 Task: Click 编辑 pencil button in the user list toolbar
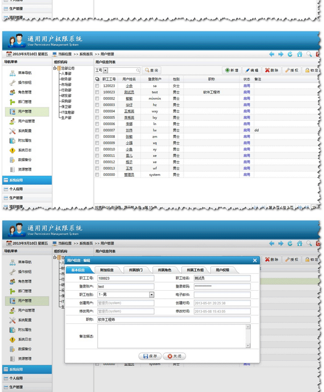pyautogui.click(x=252, y=71)
